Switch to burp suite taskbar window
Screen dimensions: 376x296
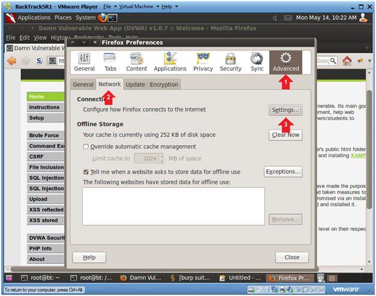point(190,278)
